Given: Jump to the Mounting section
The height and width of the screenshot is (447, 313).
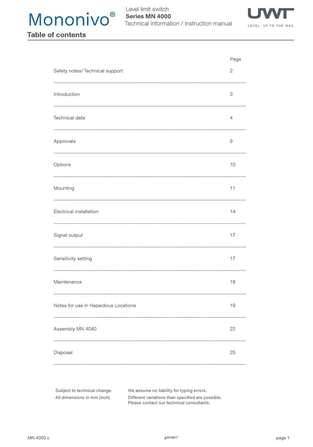Looking at the screenshot, I should (64, 188).
